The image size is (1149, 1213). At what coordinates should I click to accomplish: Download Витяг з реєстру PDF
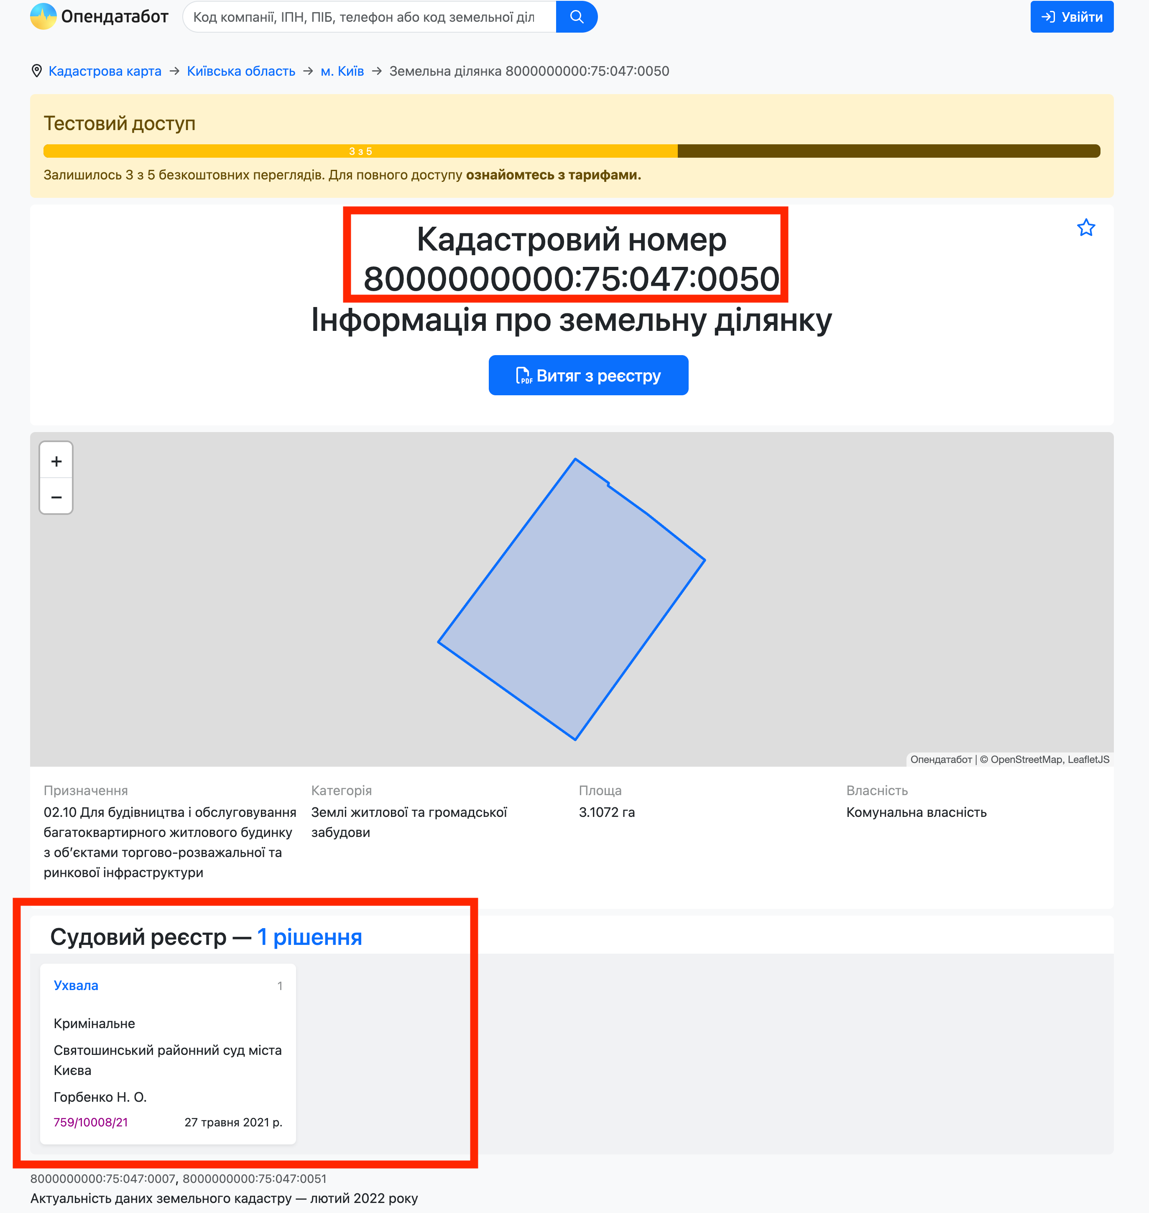tap(588, 375)
